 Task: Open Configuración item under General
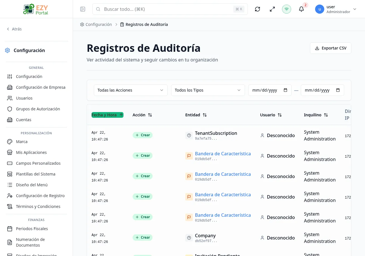click(36, 77)
